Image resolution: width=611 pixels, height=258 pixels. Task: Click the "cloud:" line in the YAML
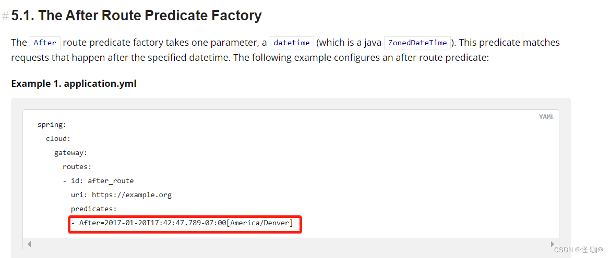point(58,139)
